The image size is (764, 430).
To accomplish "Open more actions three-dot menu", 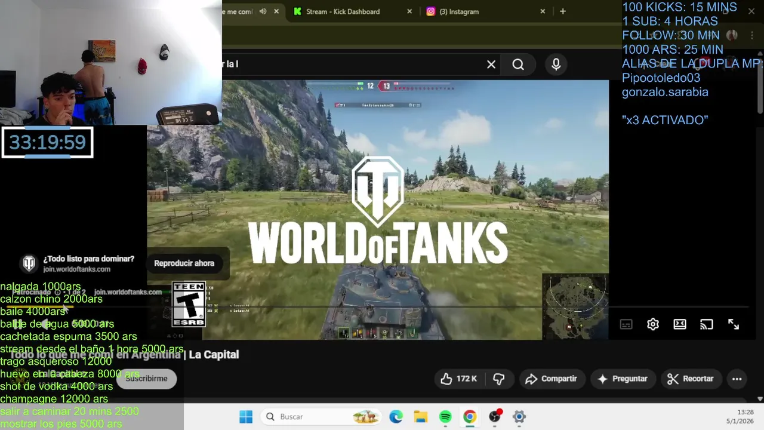I will (737, 379).
